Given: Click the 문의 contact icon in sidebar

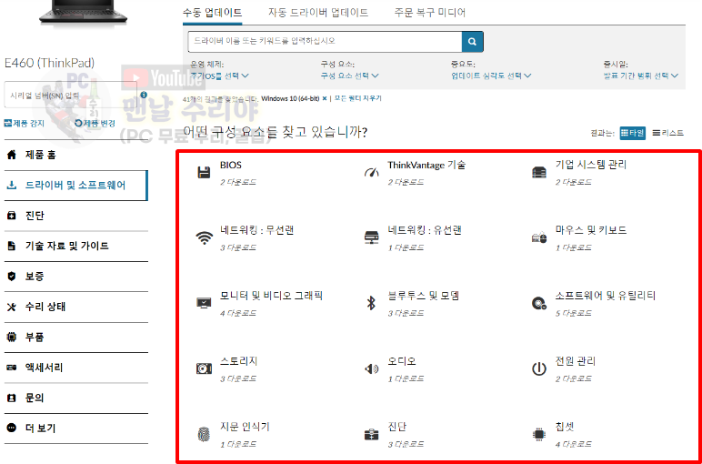Looking at the screenshot, I should point(12,398).
